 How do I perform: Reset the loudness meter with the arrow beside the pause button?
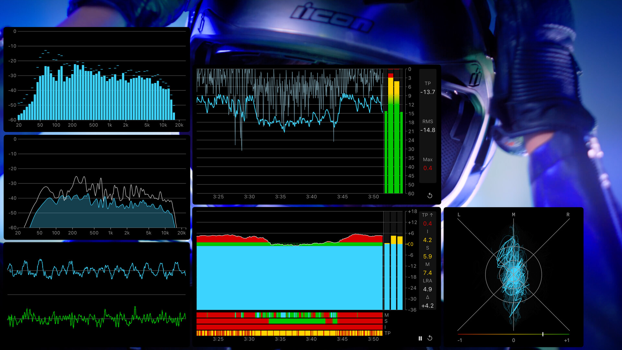430,338
